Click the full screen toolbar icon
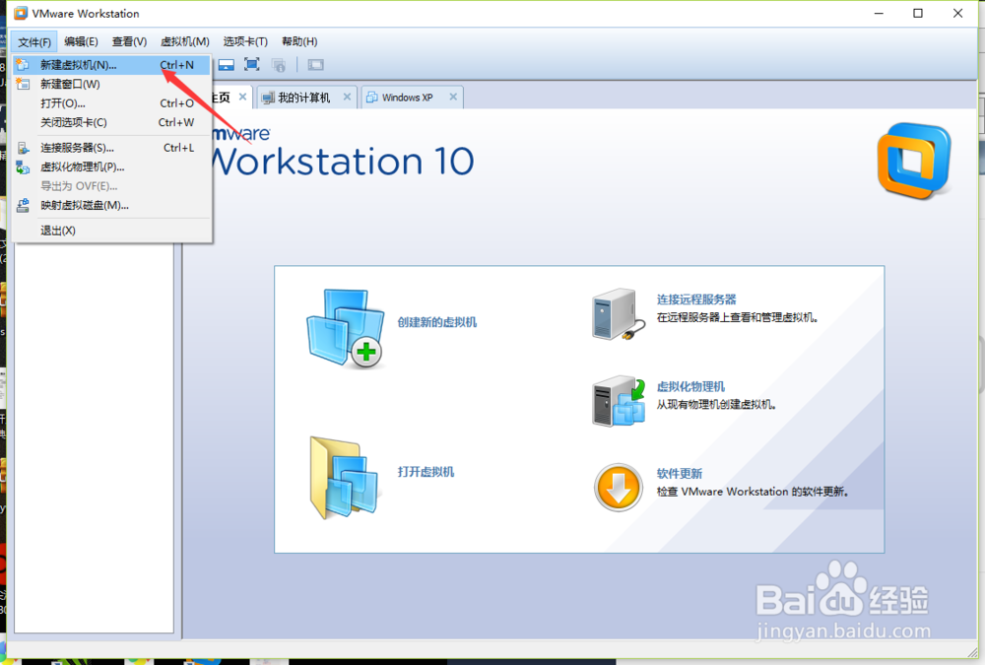 [252, 65]
